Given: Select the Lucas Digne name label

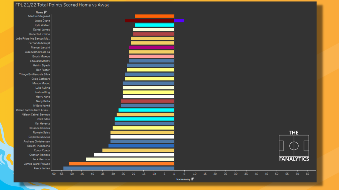Looking at the screenshot, I should tap(42, 21).
